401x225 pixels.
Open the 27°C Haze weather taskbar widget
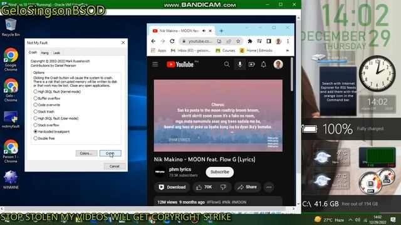point(329,220)
